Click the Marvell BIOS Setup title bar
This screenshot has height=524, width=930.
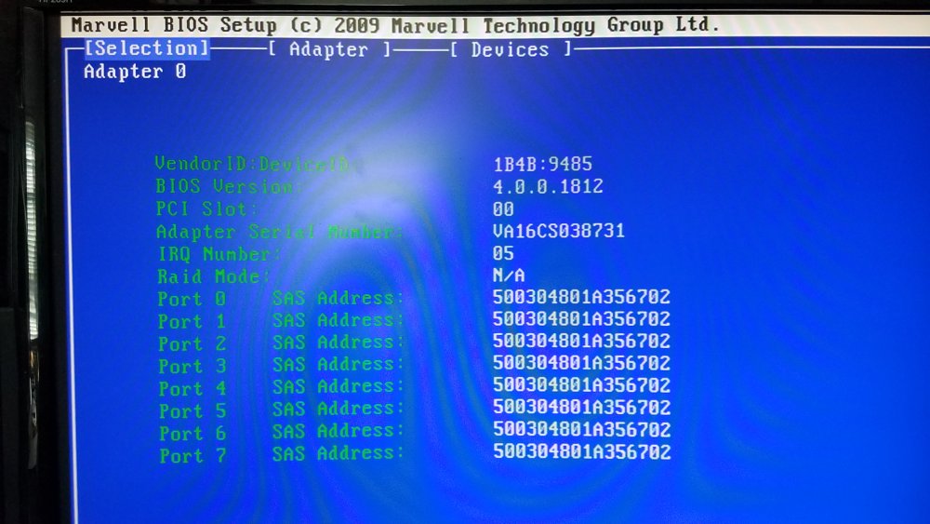(x=496, y=25)
